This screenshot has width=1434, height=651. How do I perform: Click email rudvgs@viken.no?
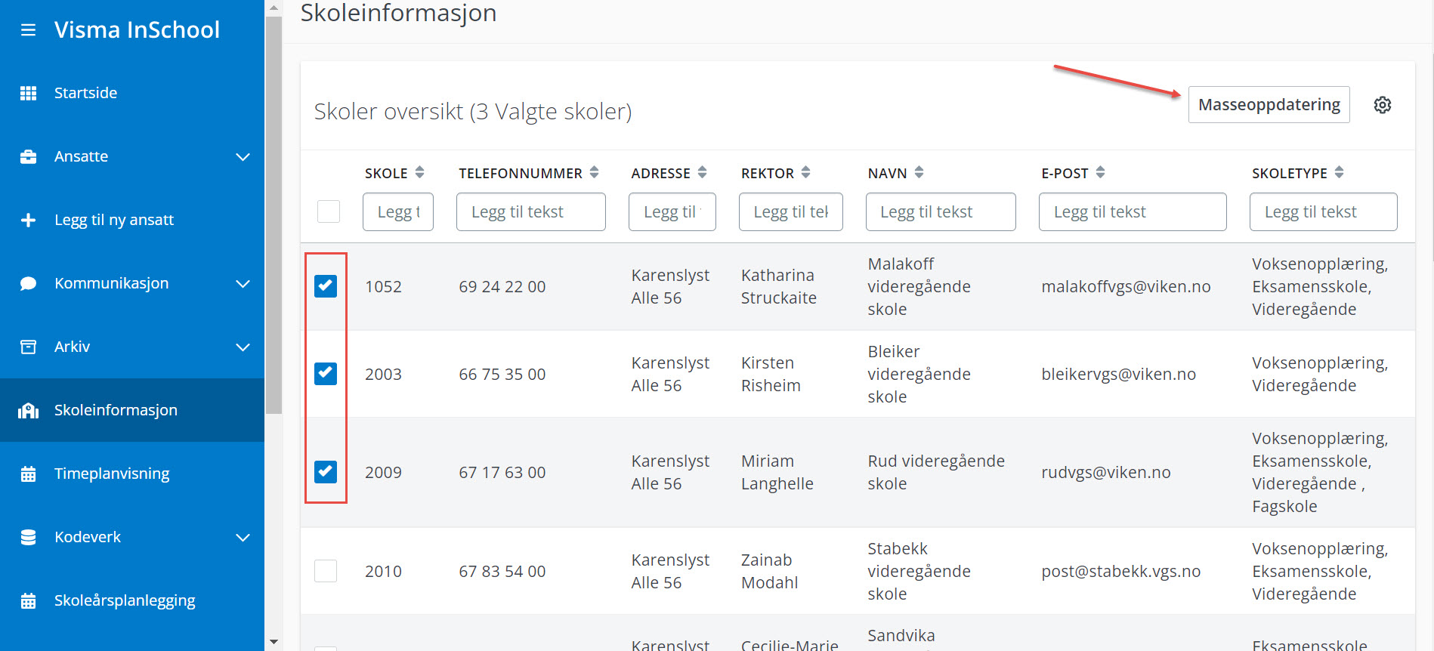[x=1106, y=473]
